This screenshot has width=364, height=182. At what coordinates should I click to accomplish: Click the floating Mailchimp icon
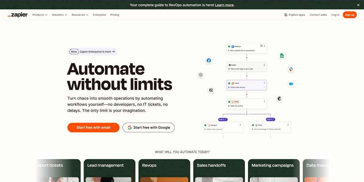279,99
